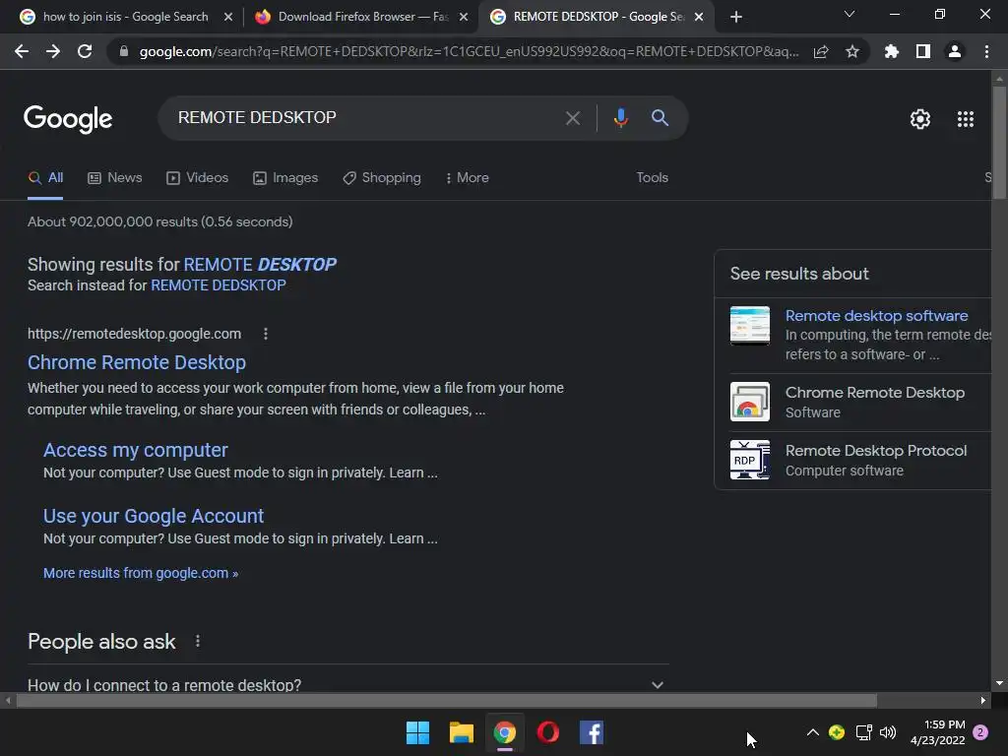Viewport: 1008px width, 756px height.
Task: Open Facebook app from taskbar
Action: [592, 732]
